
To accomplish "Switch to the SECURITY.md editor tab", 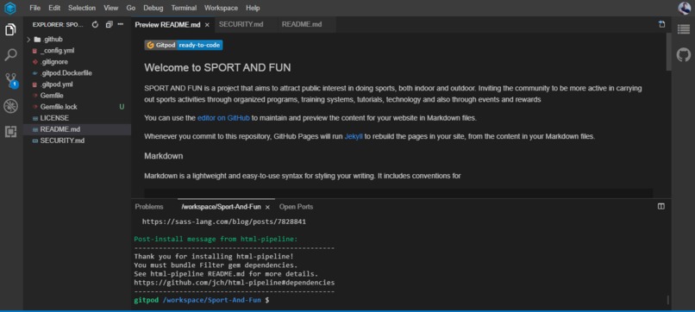I will [x=241, y=24].
